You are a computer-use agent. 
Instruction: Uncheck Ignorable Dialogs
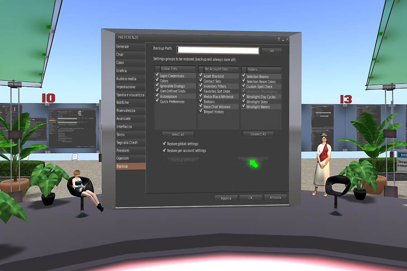point(157,85)
